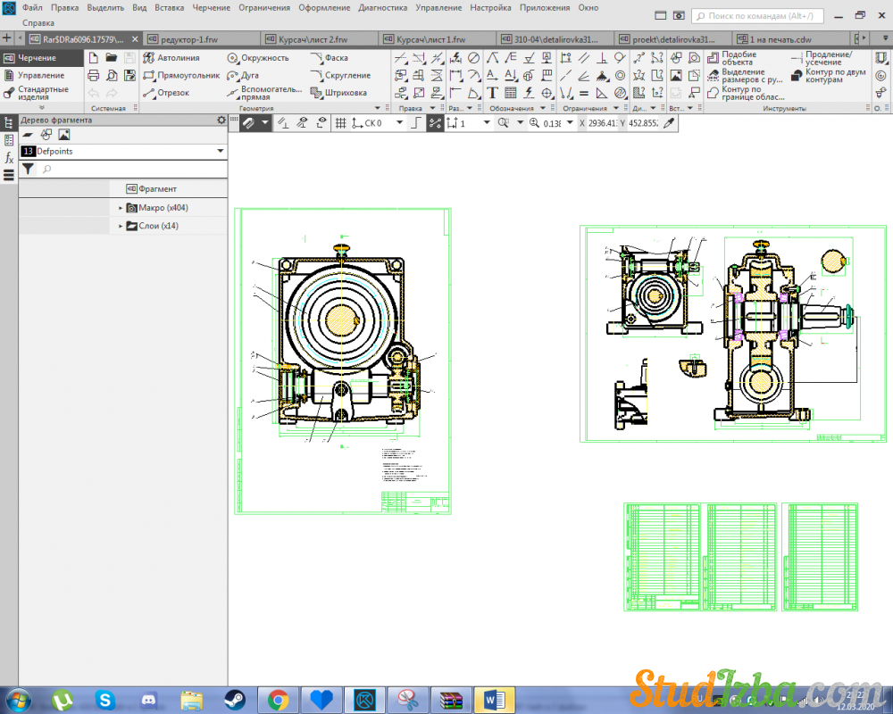Open the Черчение menu
Viewport: 893px width, 714px height.
211,7
